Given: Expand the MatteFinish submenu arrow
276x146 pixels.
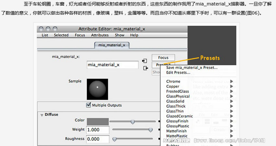Looking at the screenshot, I should (231, 131).
